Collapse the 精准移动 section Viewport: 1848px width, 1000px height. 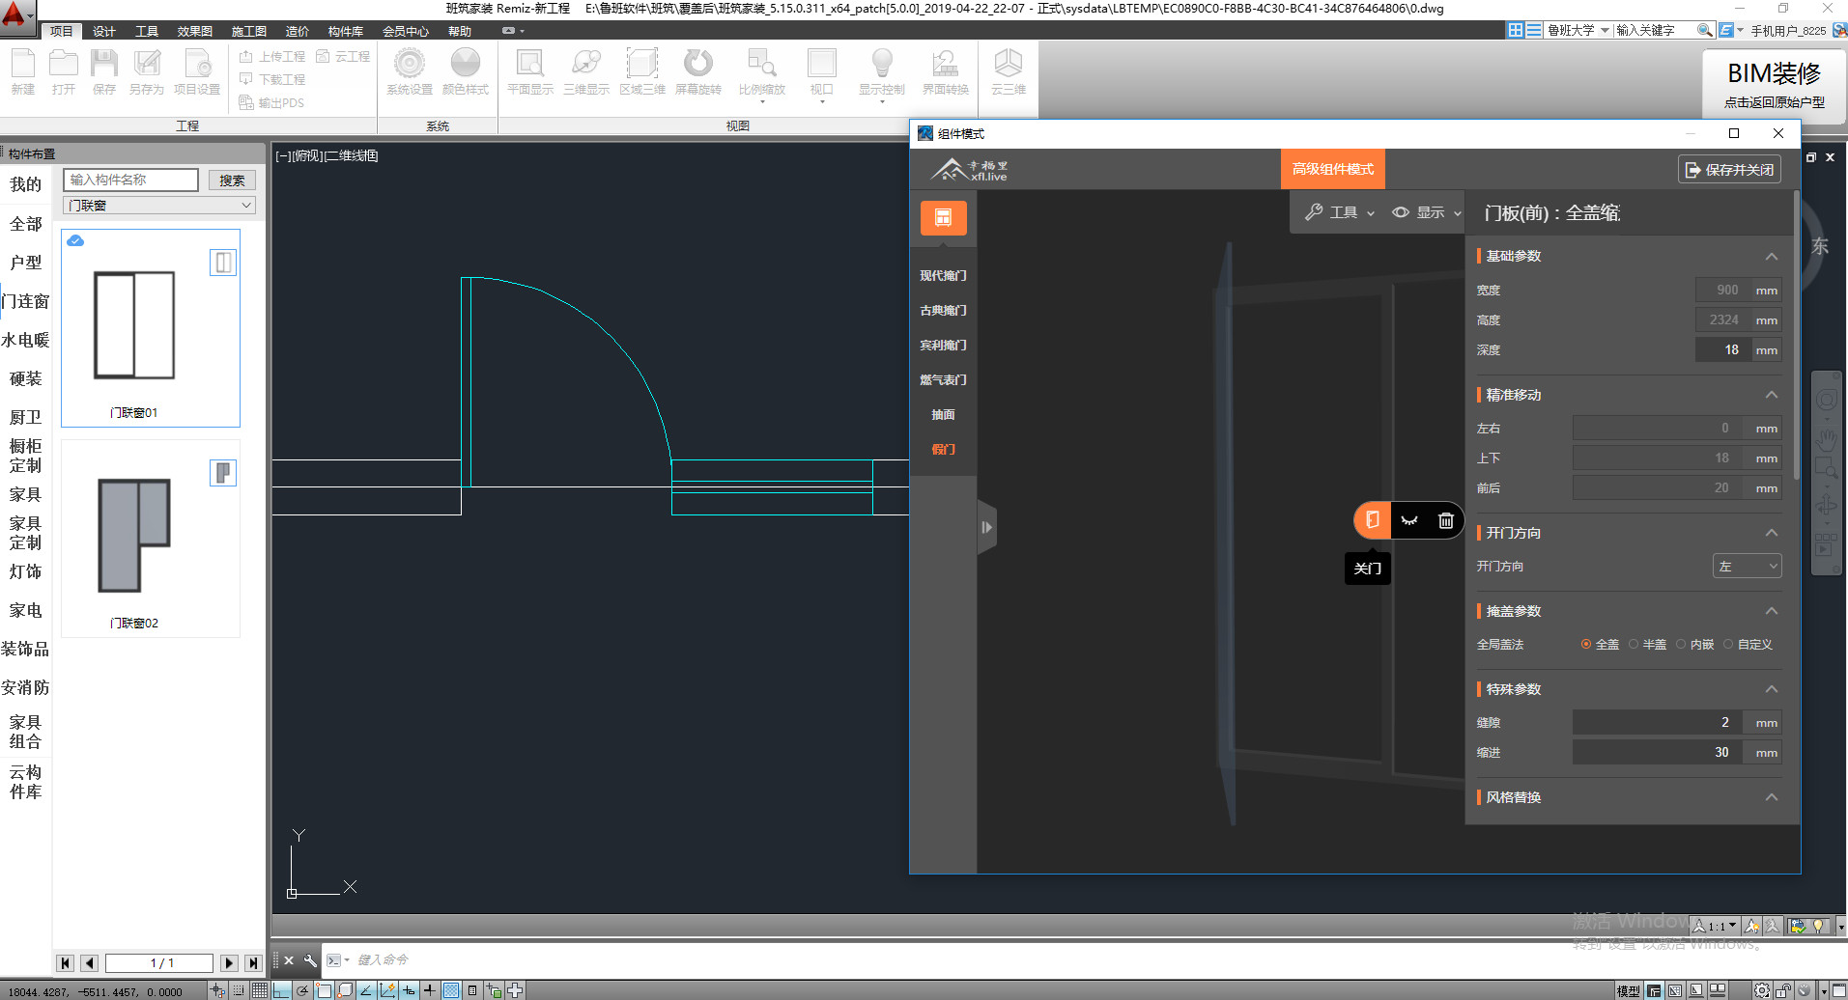[x=1772, y=395]
